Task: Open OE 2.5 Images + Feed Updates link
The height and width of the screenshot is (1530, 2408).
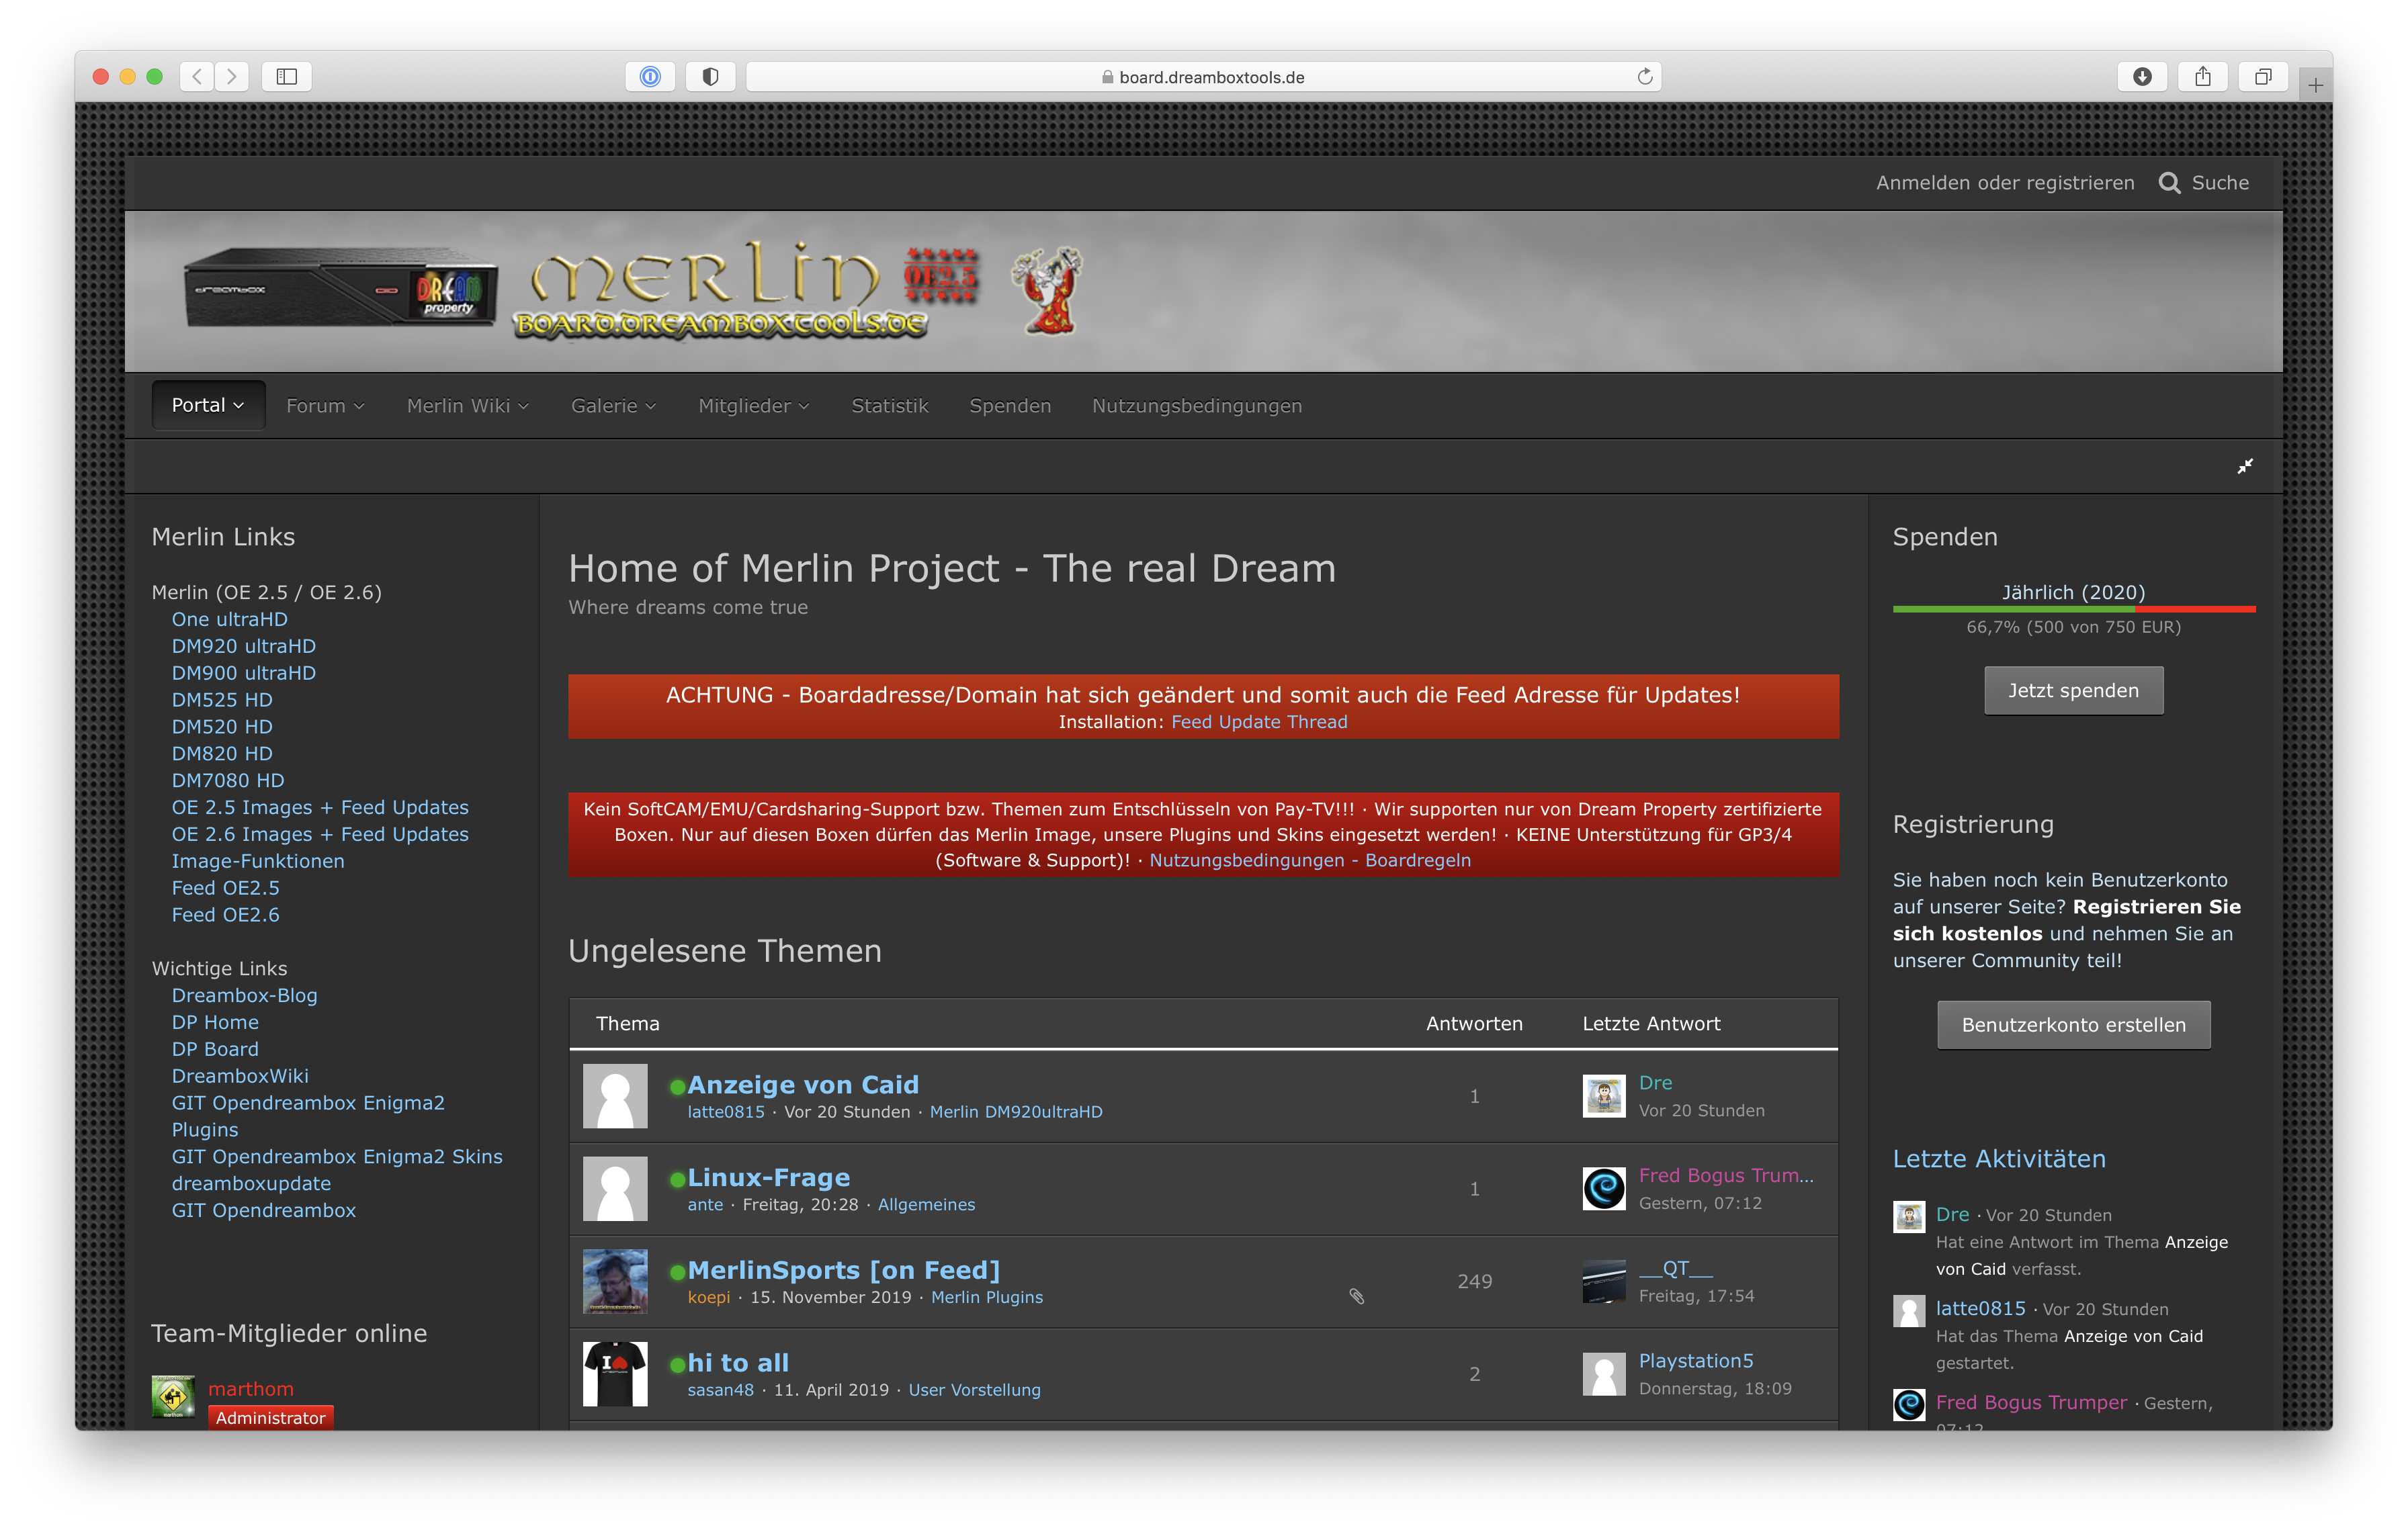Action: pos(320,807)
